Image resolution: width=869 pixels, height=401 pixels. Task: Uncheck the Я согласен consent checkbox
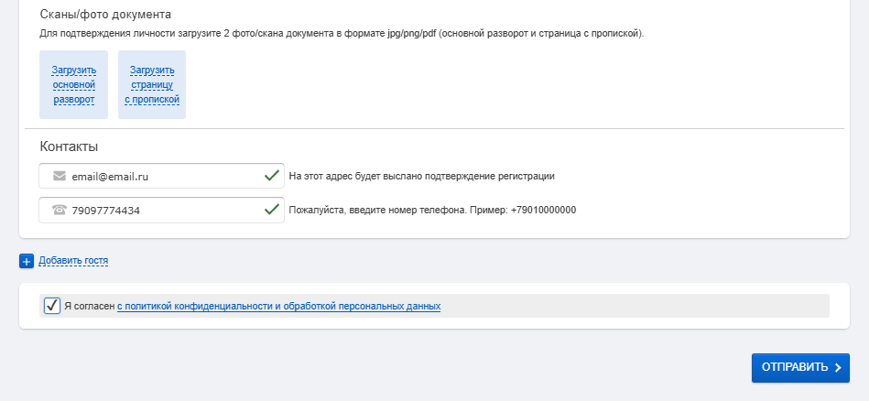52,306
